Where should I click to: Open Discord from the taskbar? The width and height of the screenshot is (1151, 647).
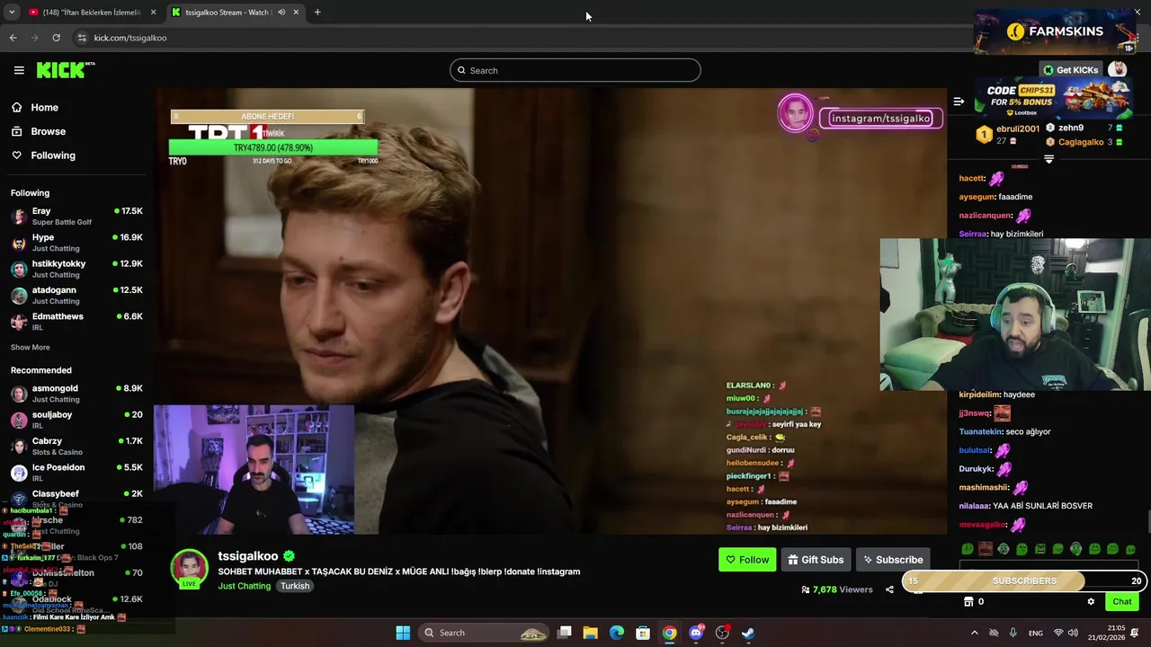(696, 633)
